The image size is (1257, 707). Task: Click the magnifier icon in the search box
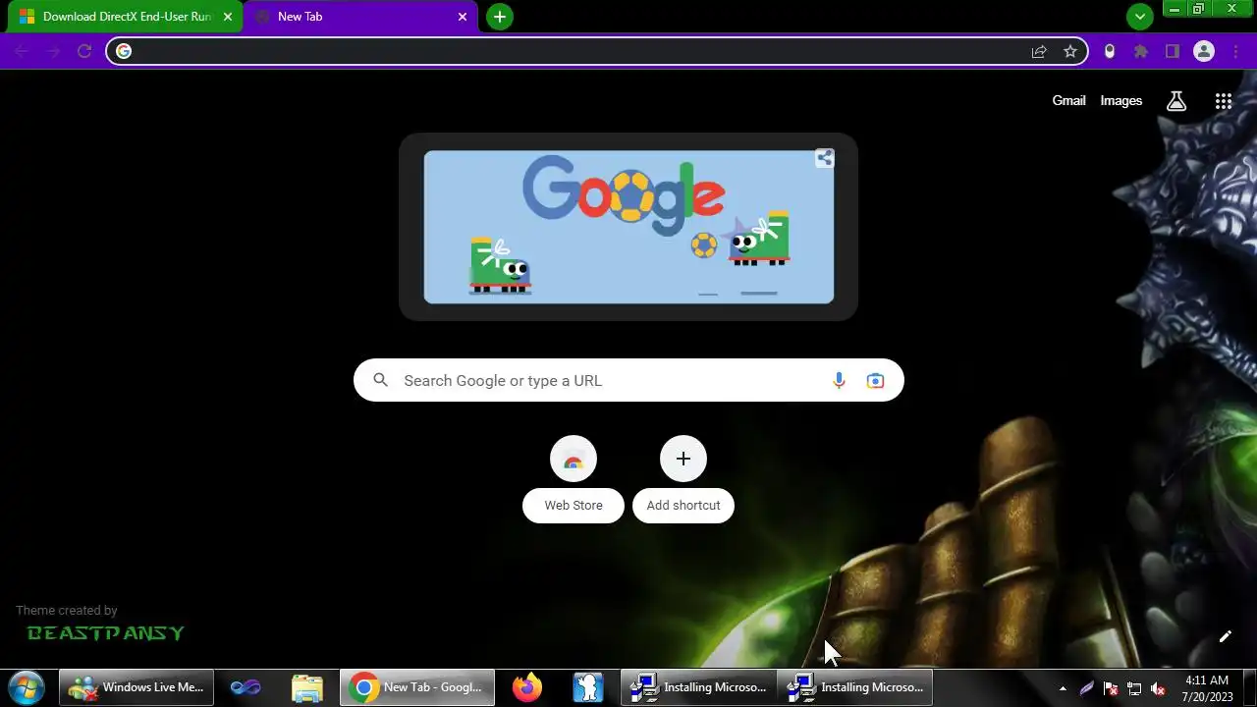point(381,380)
